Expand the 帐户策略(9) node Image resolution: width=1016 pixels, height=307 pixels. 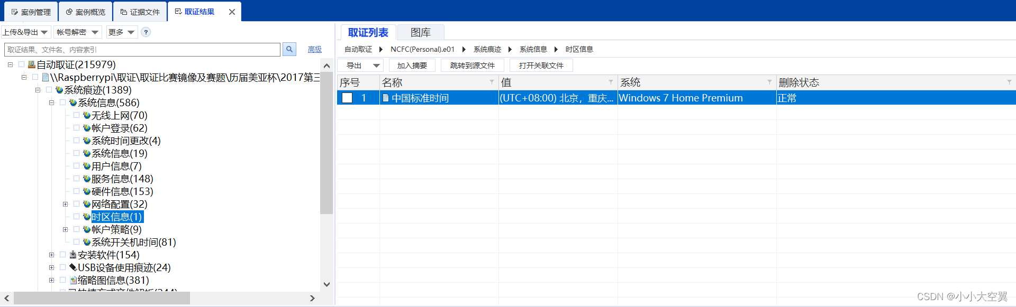[x=65, y=229]
